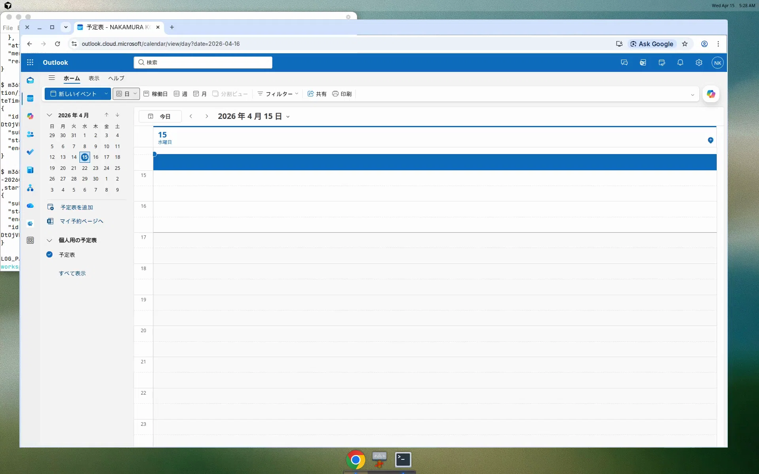Switch to 月 month view
Viewport: 759px width, 474px height.
pos(200,94)
